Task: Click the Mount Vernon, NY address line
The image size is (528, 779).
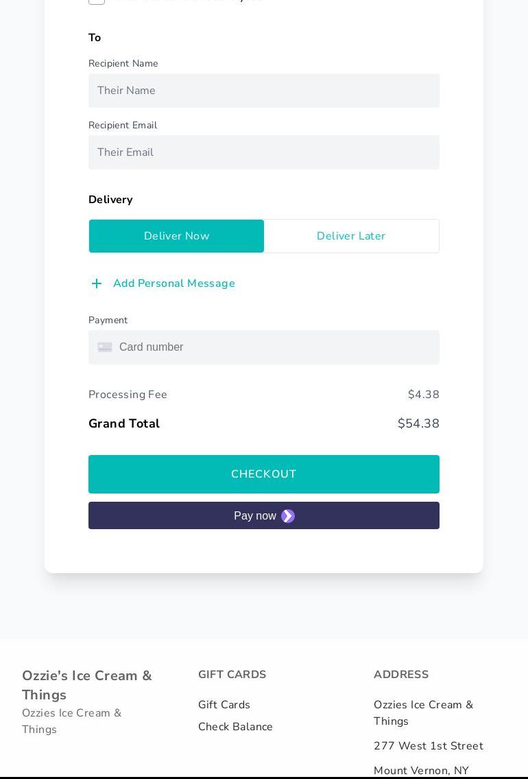Action: click(x=421, y=770)
